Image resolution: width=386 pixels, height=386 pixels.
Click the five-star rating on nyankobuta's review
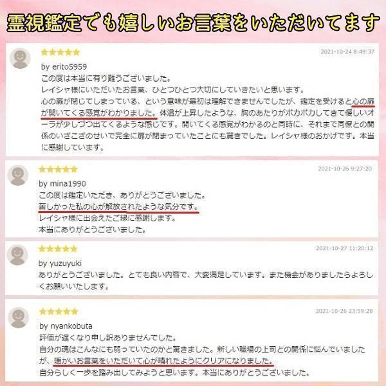59,311
